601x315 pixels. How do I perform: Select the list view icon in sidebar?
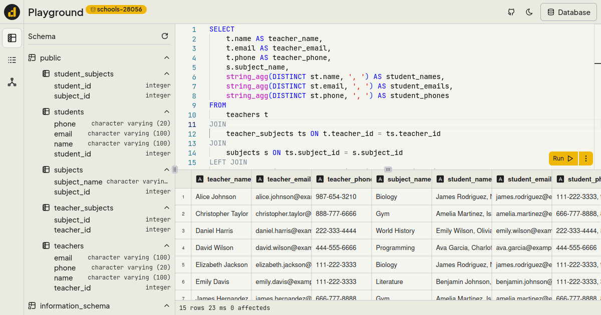[12, 60]
